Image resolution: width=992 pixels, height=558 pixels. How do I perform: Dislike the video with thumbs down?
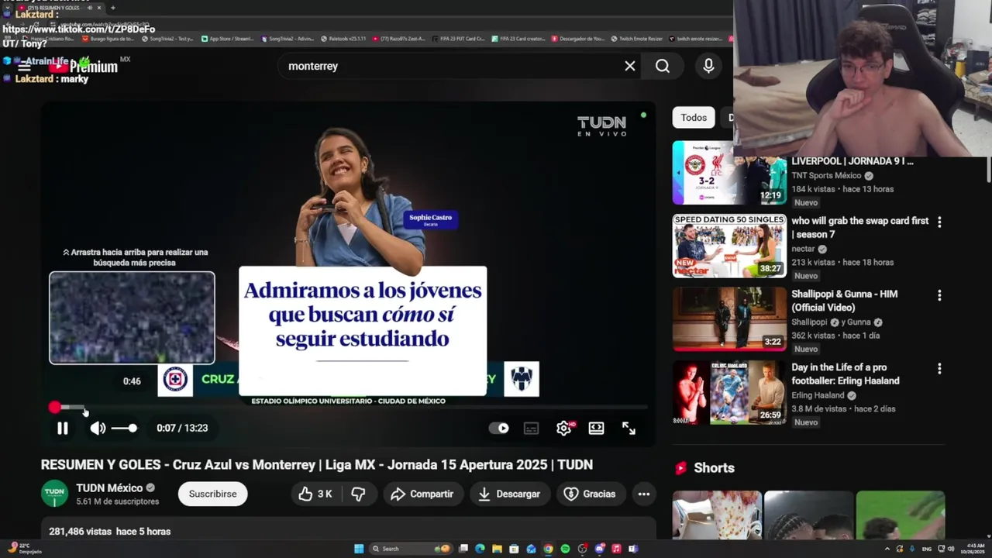tap(358, 494)
